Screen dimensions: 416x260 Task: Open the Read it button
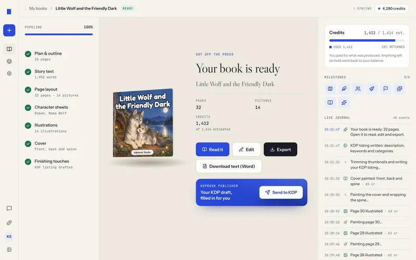[x=213, y=149]
